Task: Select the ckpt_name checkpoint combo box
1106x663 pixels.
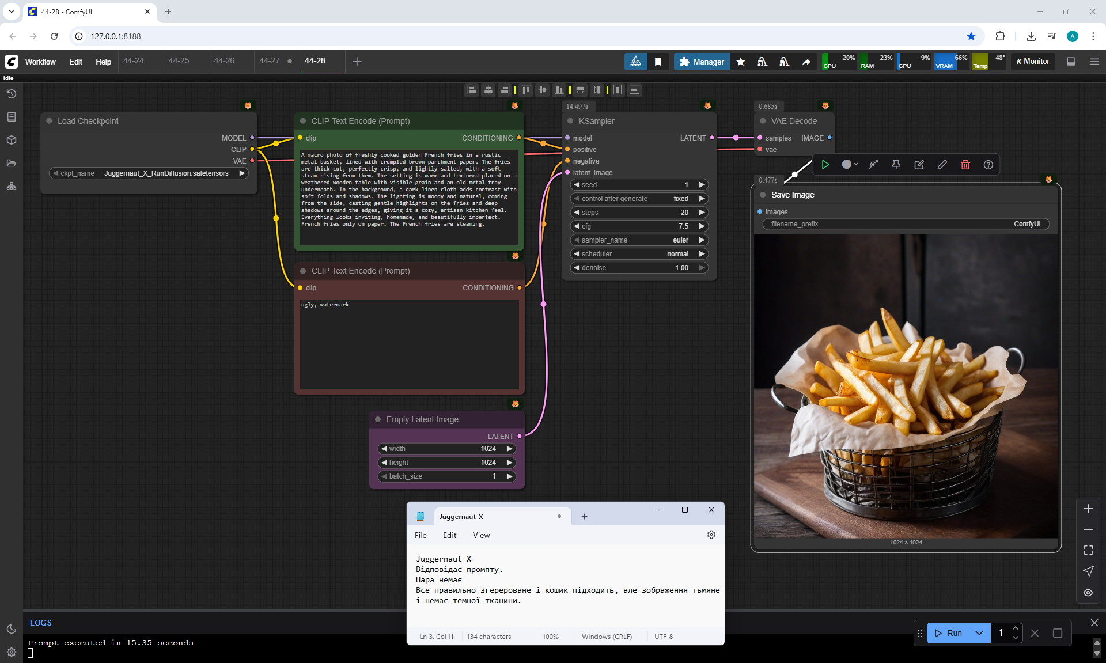Action: [149, 173]
